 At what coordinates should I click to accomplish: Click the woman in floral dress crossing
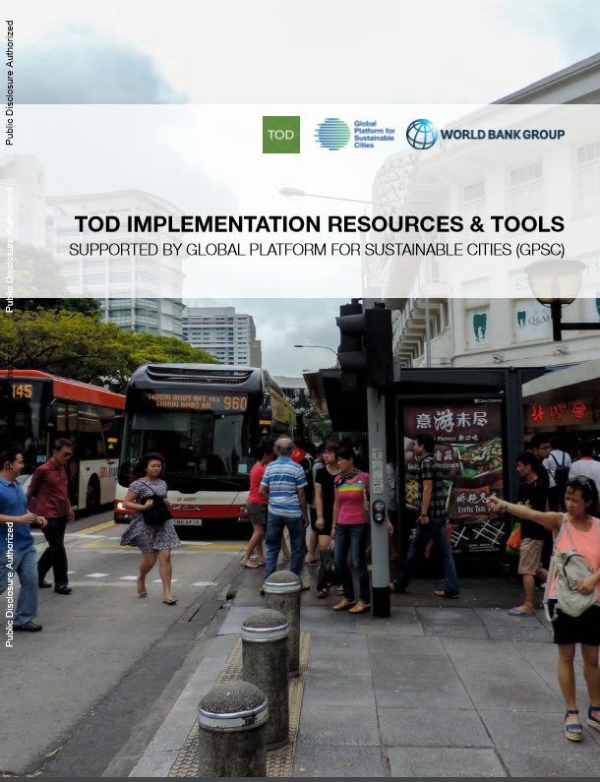click(x=150, y=522)
